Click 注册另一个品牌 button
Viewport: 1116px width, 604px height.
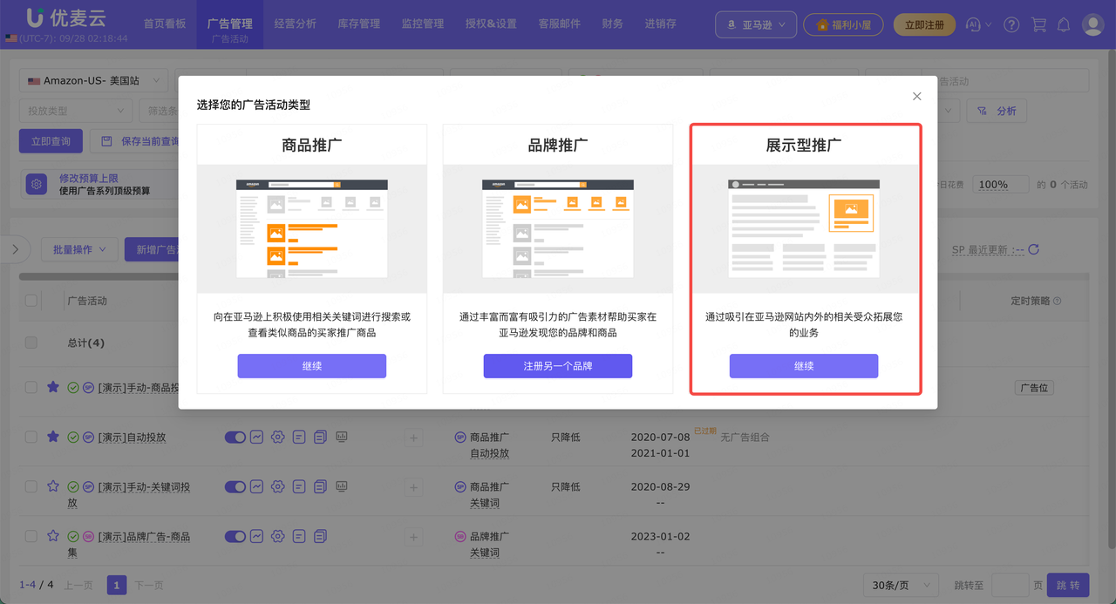click(x=558, y=366)
